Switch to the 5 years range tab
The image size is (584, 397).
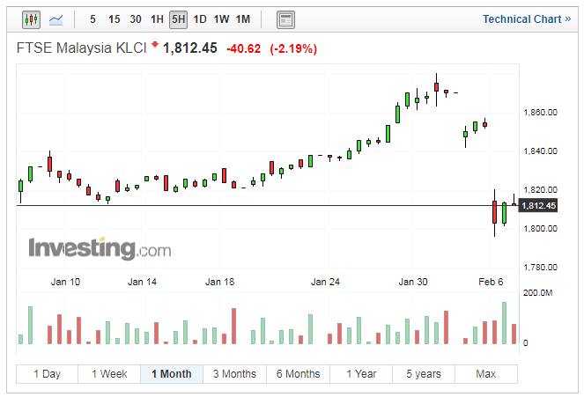[424, 374]
